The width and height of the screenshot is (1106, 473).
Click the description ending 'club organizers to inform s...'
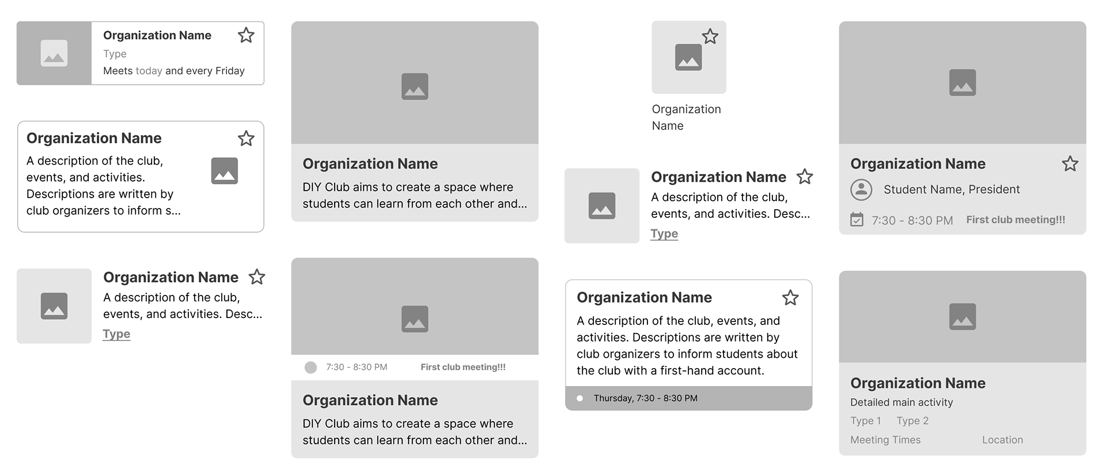pyautogui.click(x=104, y=186)
